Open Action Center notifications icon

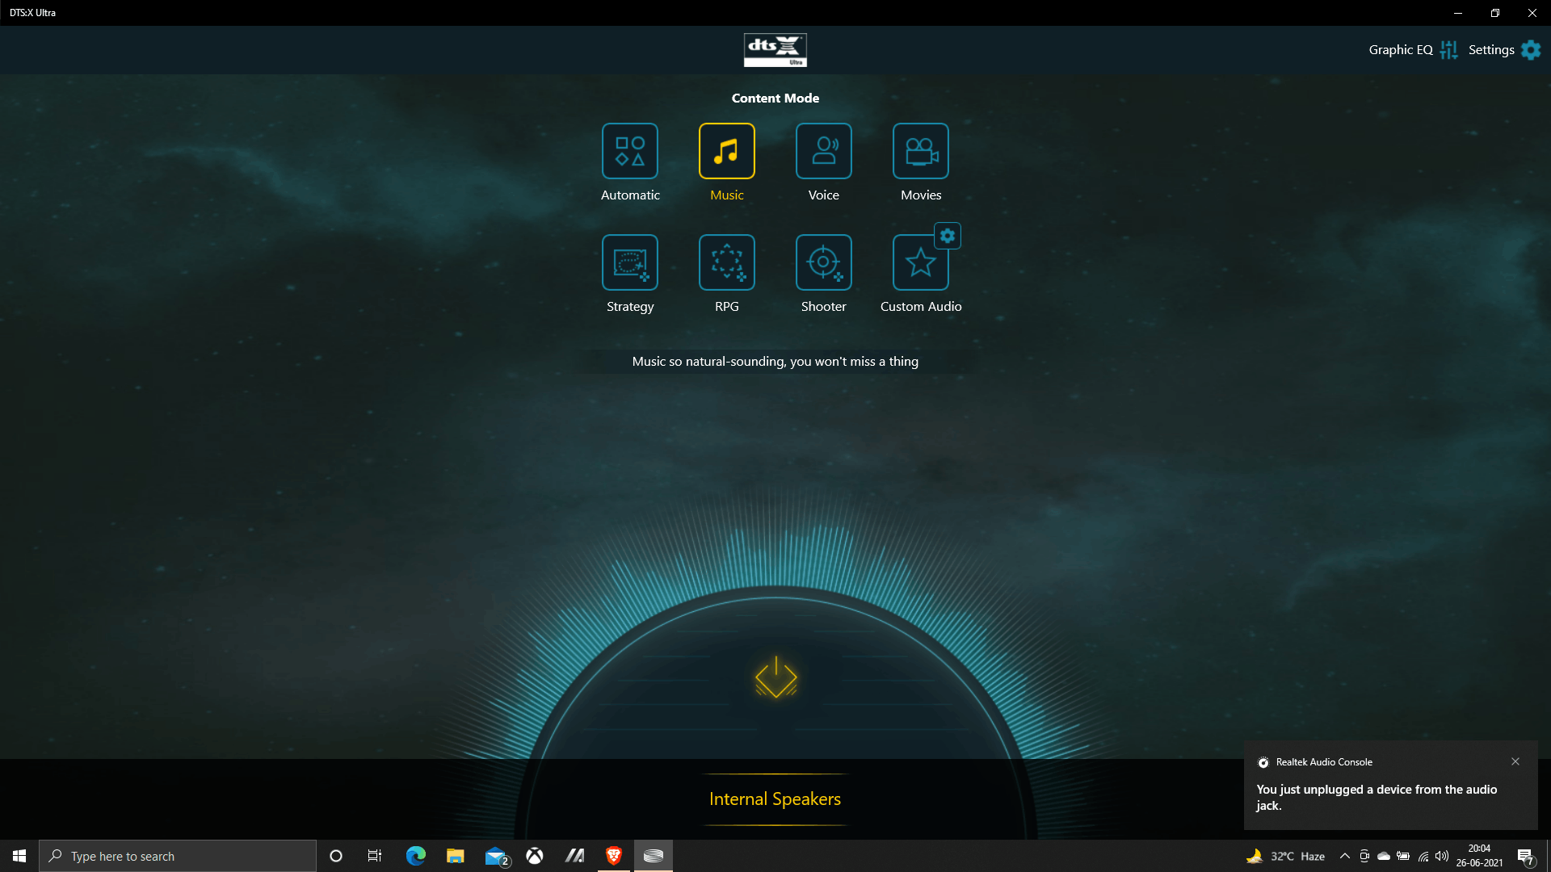pyautogui.click(x=1526, y=856)
